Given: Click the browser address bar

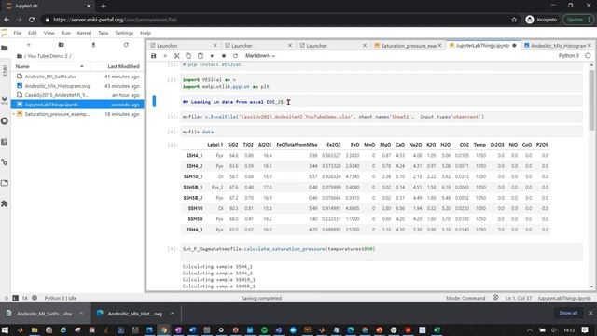Looking at the screenshot, I should pyautogui.click(x=274, y=20).
